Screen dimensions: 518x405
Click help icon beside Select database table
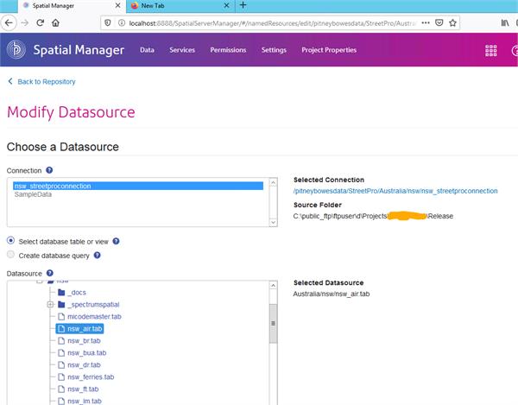click(x=116, y=241)
